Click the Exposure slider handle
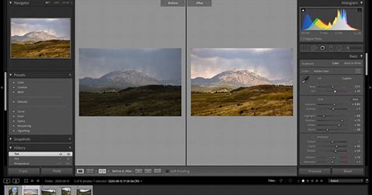 334,105
